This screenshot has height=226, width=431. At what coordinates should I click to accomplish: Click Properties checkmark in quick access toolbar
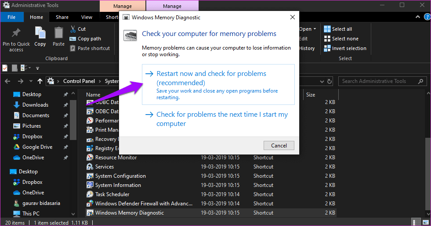pos(5,68)
